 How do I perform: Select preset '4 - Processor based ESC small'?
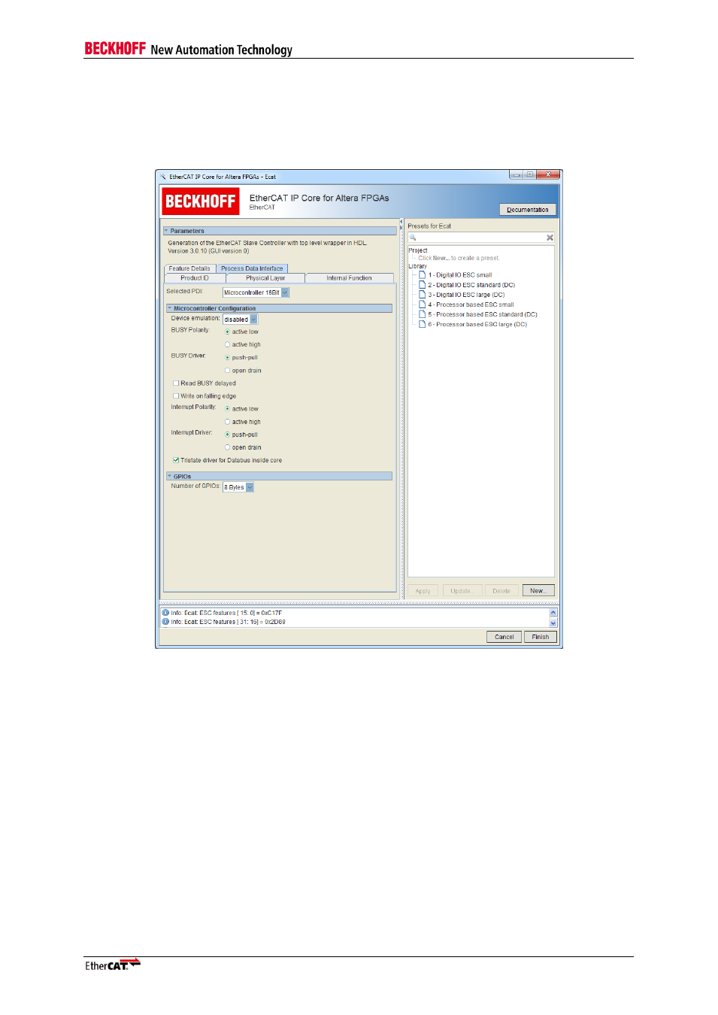pyautogui.click(x=471, y=304)
